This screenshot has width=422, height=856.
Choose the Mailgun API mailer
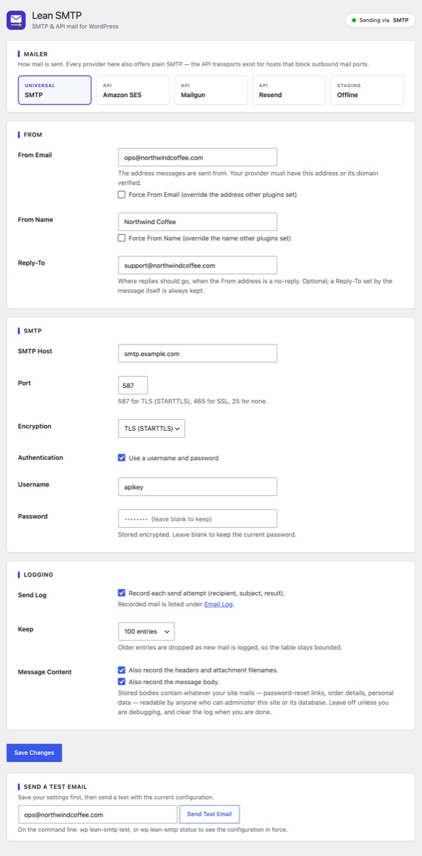click(x=211, y=90)
